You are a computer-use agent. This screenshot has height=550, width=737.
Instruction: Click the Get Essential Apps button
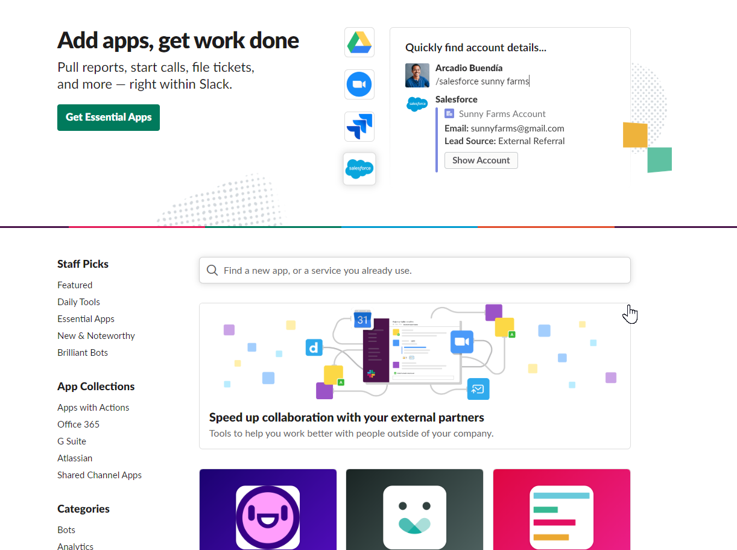(x=109, y=118)
